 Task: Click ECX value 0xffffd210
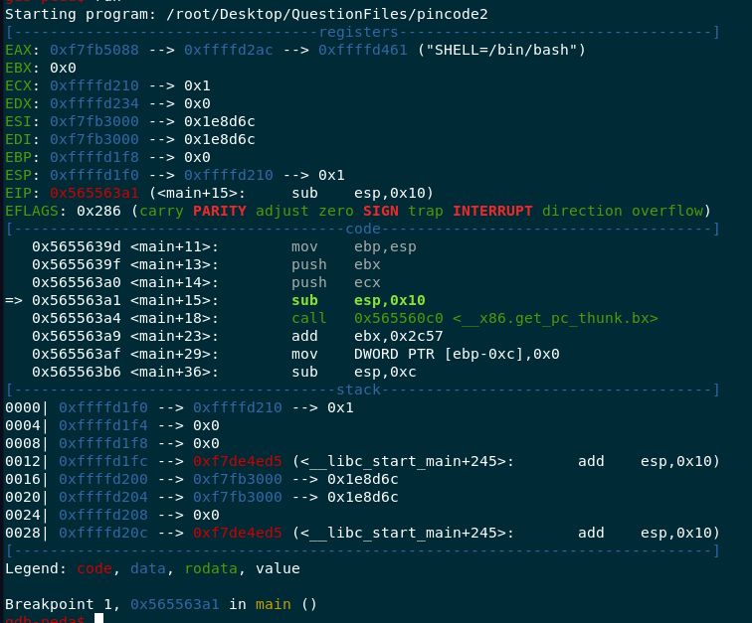[x=94, y=85]
